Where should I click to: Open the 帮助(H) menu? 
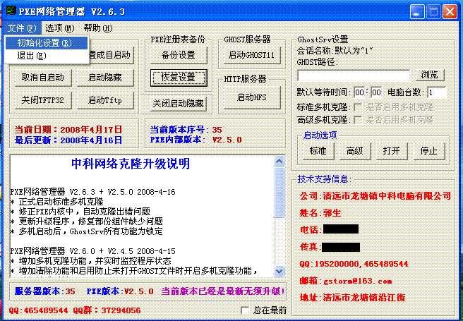(97, 28)
